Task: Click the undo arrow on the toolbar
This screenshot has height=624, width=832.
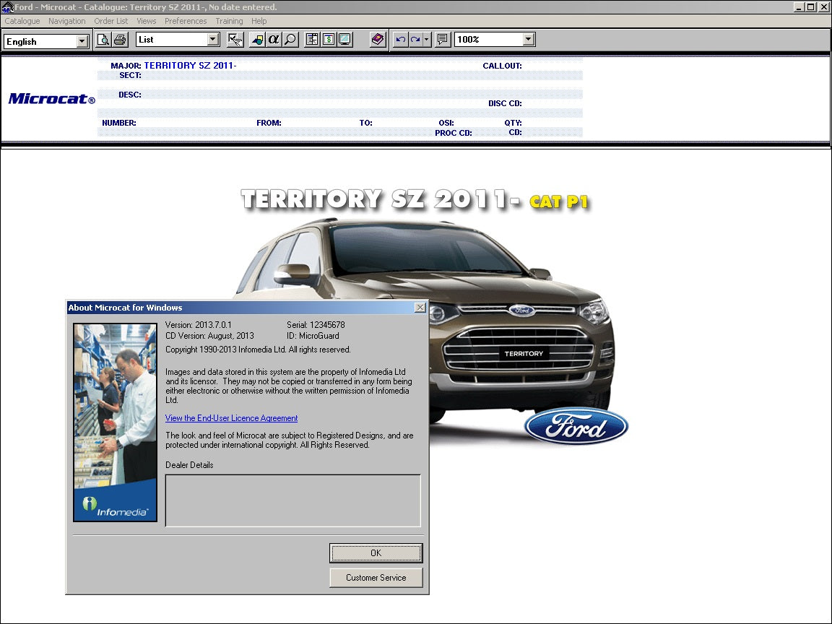Action: (399, 40)
